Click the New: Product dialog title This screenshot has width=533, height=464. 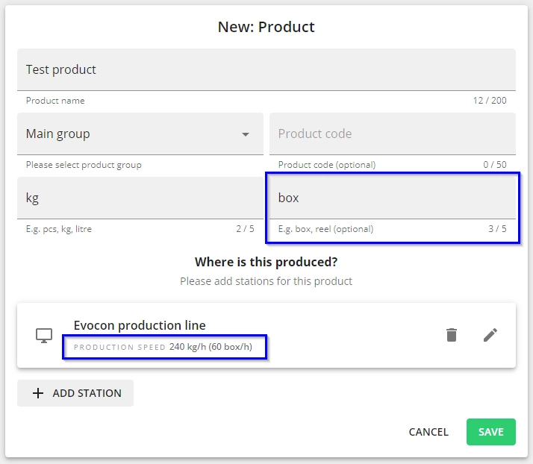pos(266,27)
